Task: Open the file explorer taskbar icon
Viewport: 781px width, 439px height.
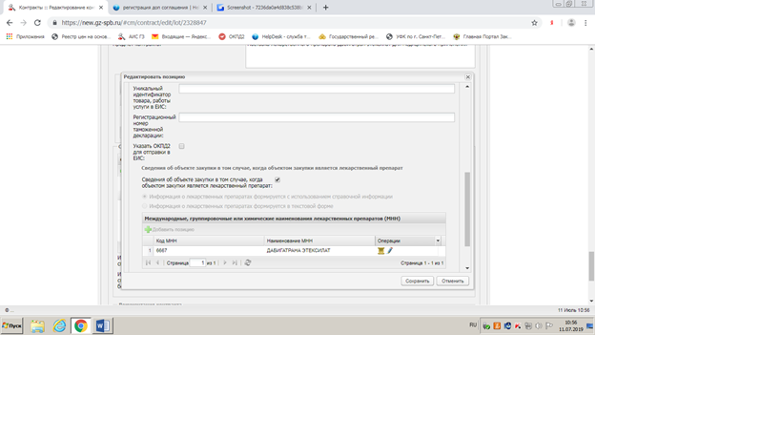Action: point(37,325)
